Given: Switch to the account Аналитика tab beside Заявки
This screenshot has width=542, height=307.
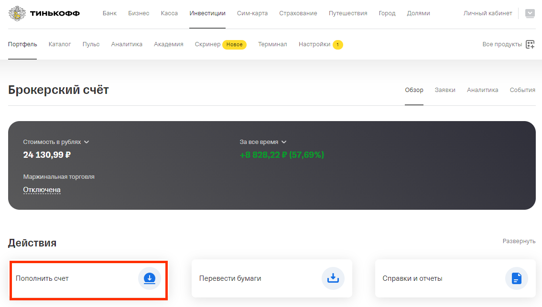Looking at the screenshot, I should tap(483, 90).
